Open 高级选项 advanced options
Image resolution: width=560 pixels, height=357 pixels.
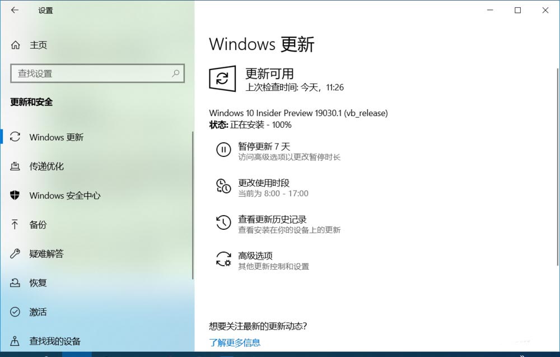263,261
